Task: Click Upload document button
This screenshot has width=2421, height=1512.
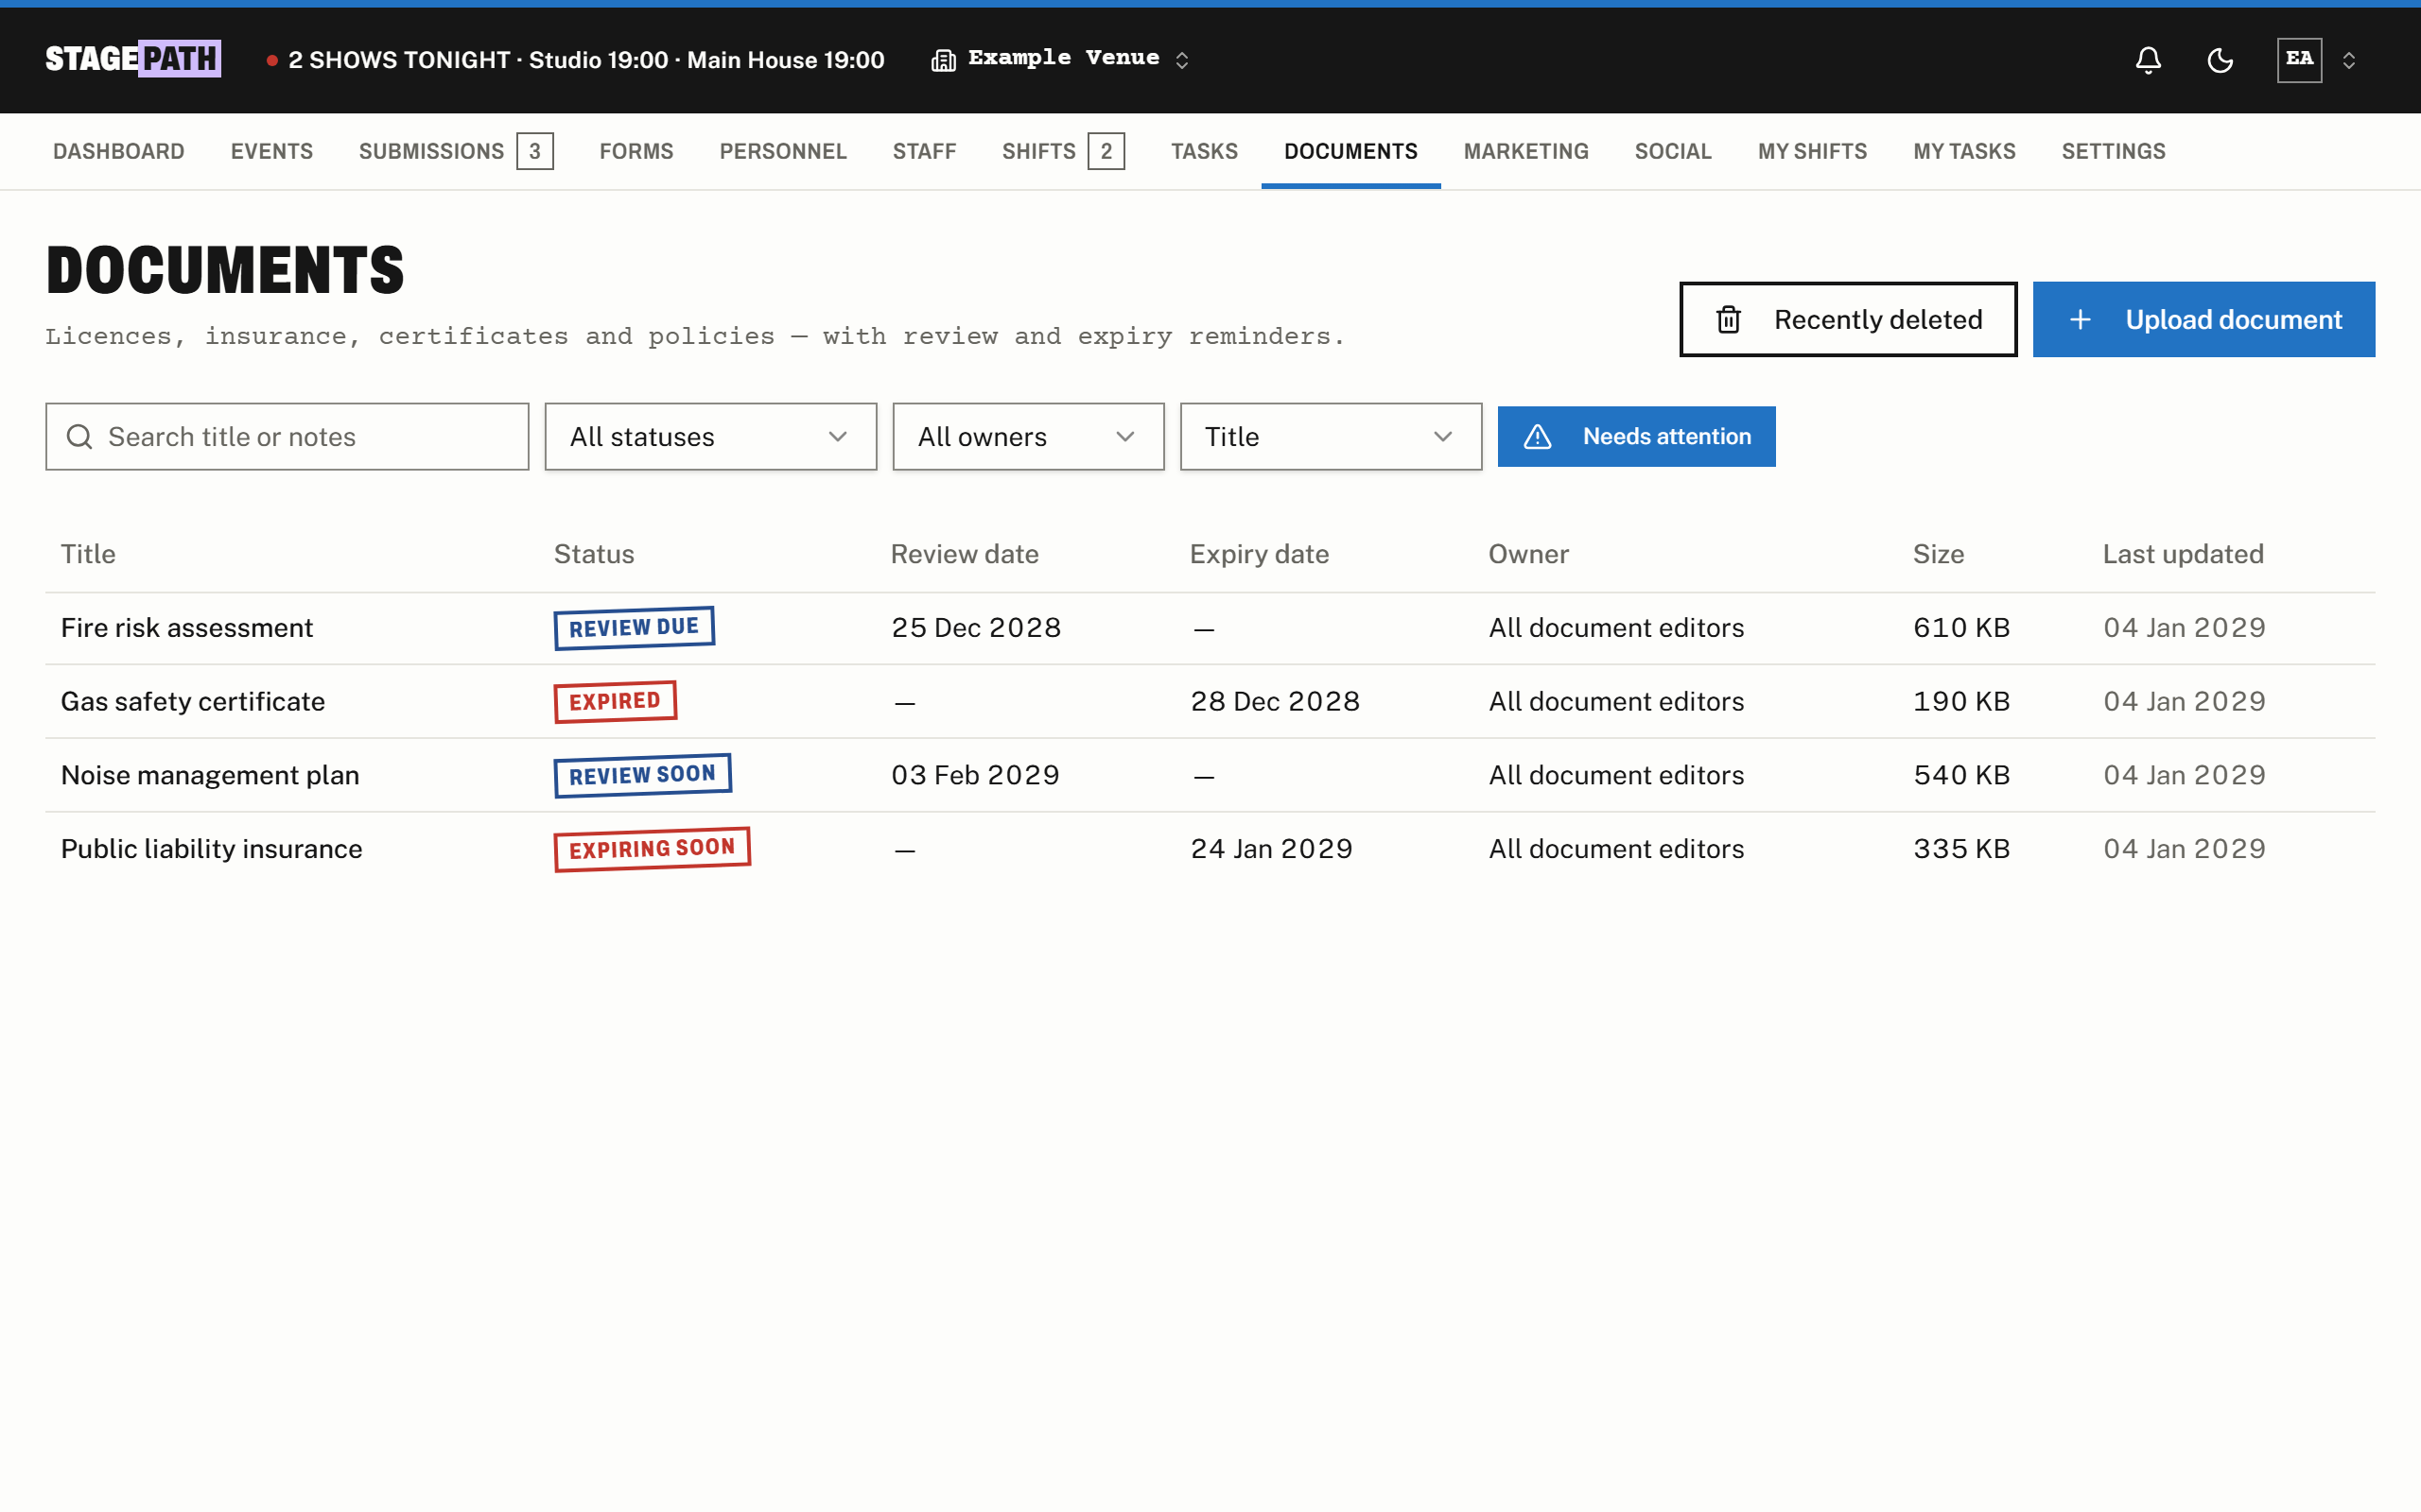Action: [2203, 319]
